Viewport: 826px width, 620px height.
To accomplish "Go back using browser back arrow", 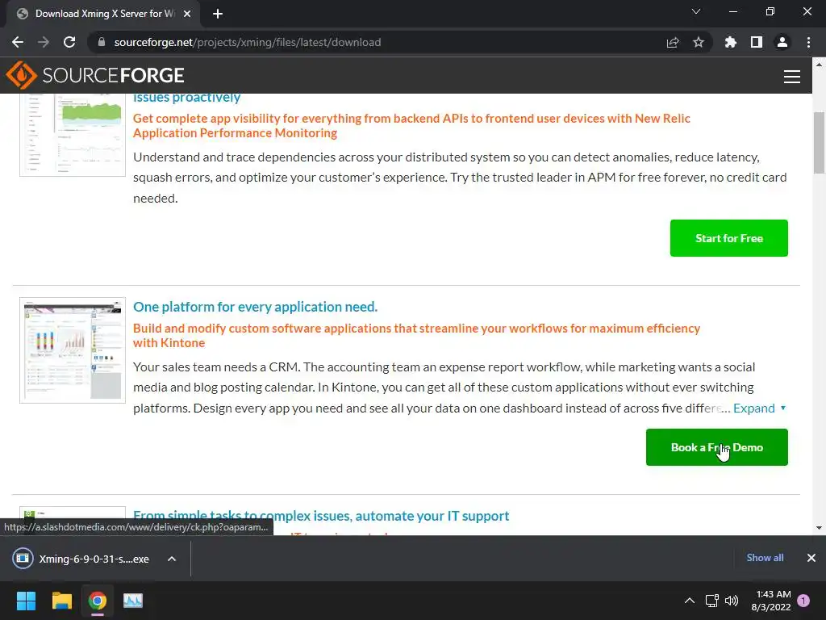I will coord(18,42).
